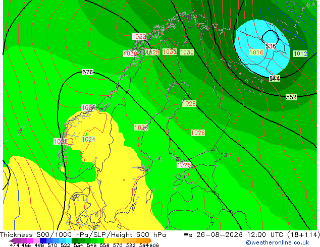This screenshot has height=247, width=320.
Task: Click the legend value 570
Action: (x=118, y=245)
